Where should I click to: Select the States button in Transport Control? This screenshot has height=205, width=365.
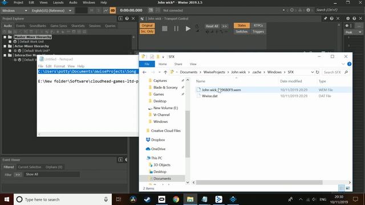click(242, 25)
